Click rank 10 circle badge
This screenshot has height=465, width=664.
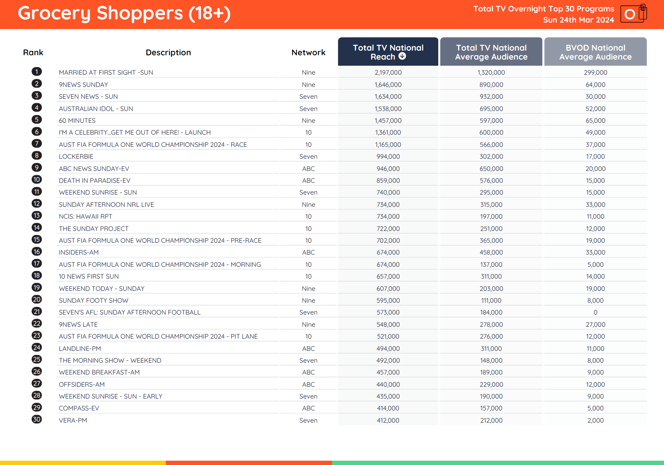(x=37, y=180)
